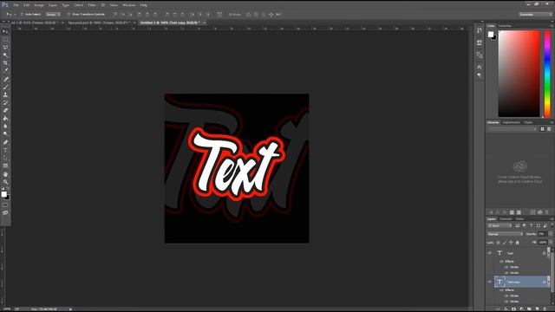Enable Auto-Select checkbox
Screen dimensions: 555x312
[x=22, y=15]
